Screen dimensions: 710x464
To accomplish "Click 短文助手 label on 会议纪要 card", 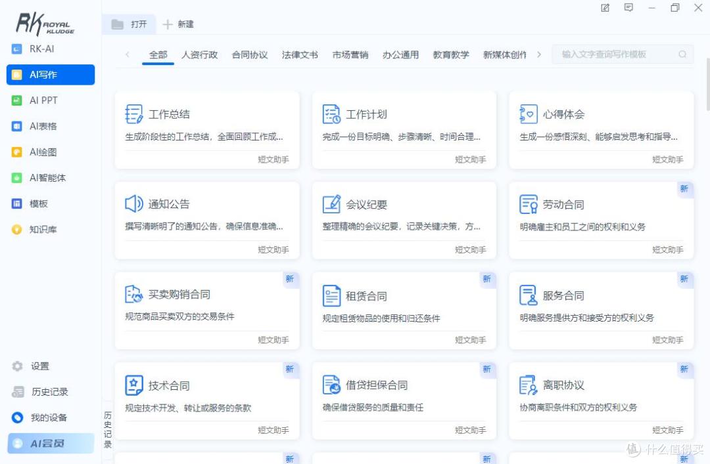I will [x=471, y=249].
